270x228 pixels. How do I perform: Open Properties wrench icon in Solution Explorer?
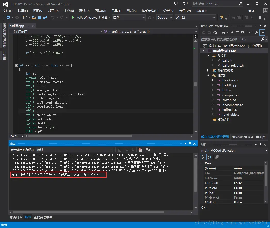point(257,33)
